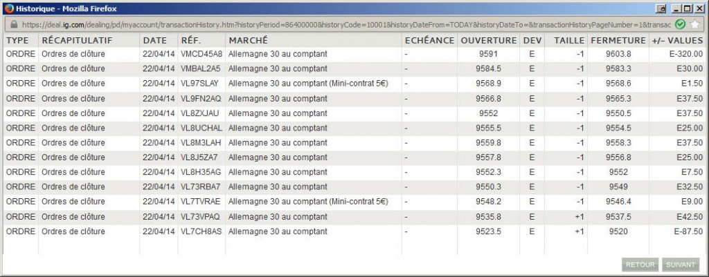
Task: Click the +/- VALUES column header
Action: [678, 40]
